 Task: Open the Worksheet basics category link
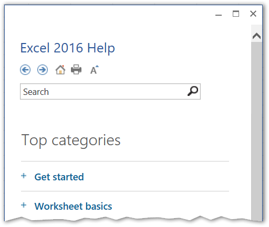(73, 206)
